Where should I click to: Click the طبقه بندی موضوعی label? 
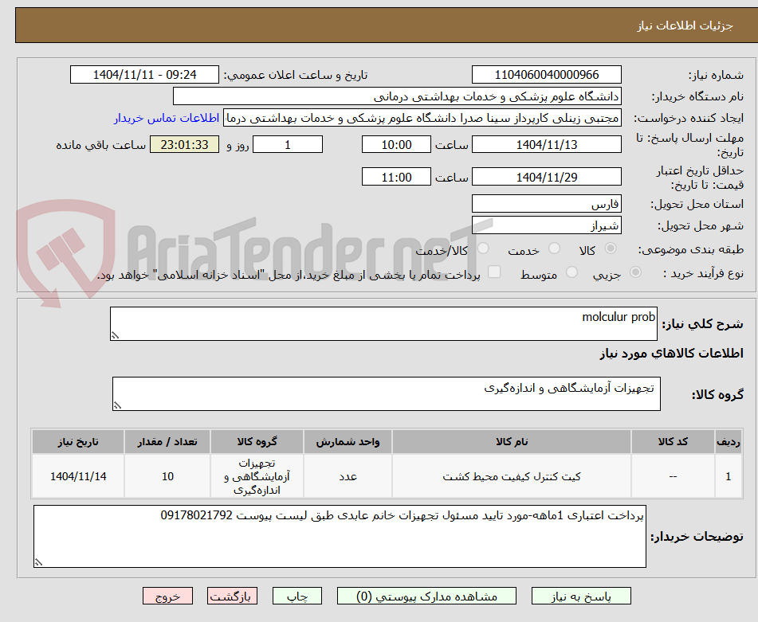click(x=691, y=249)
